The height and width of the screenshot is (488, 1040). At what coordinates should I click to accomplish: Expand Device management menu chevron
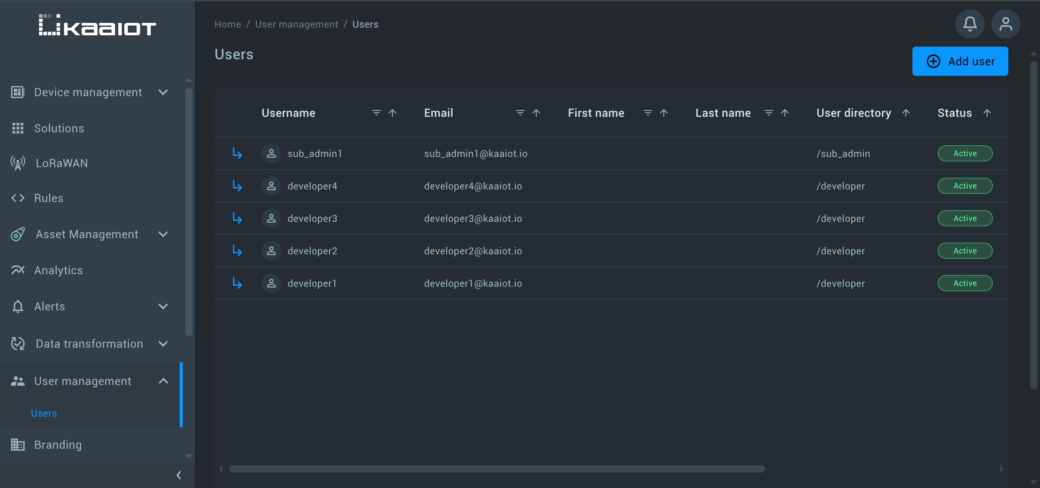coord(163,92)
